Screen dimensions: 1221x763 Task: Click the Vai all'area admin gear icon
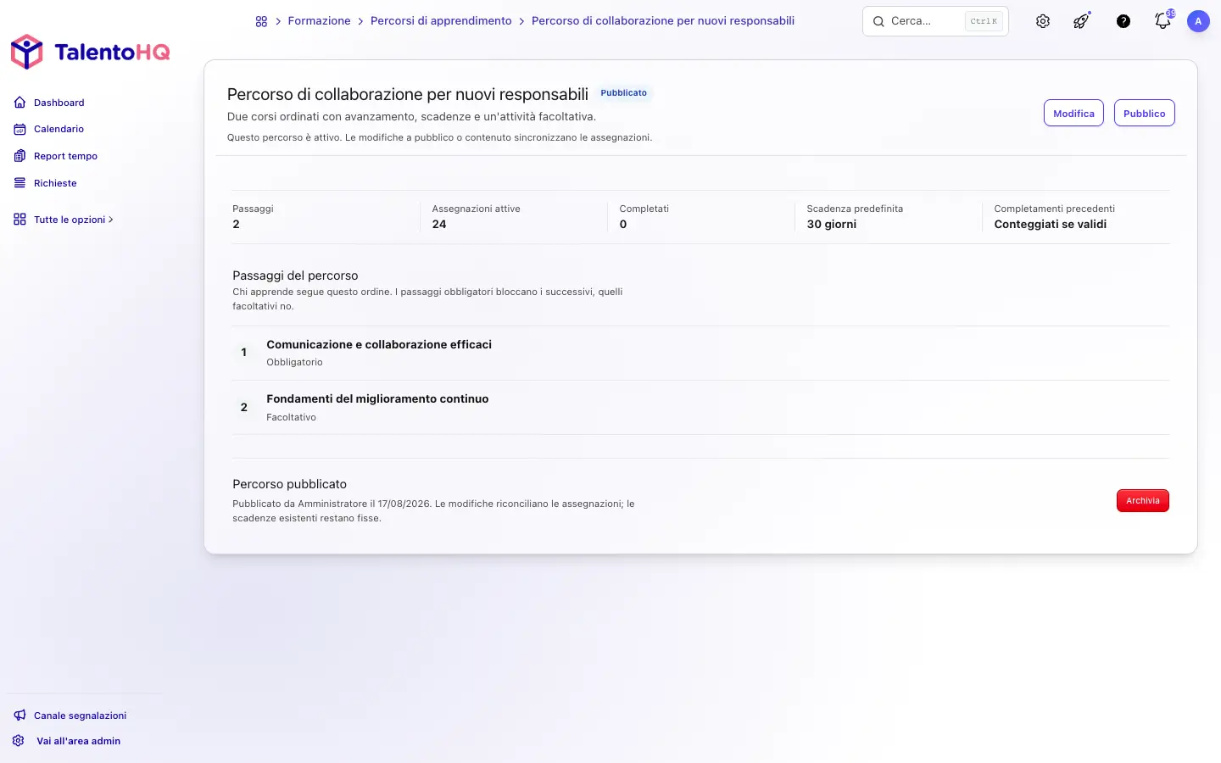19,741
